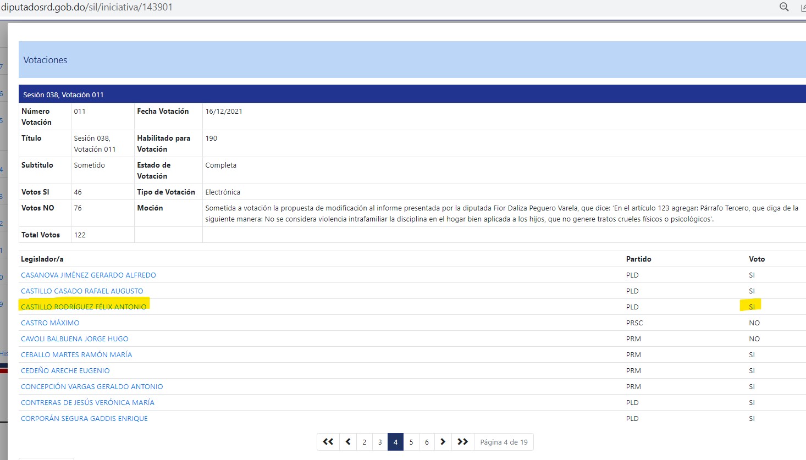Open legislator Casanova Jiménez Gerardo Alfredo
Viewport: 806px width, 460px height.
[x=89, y=275]
